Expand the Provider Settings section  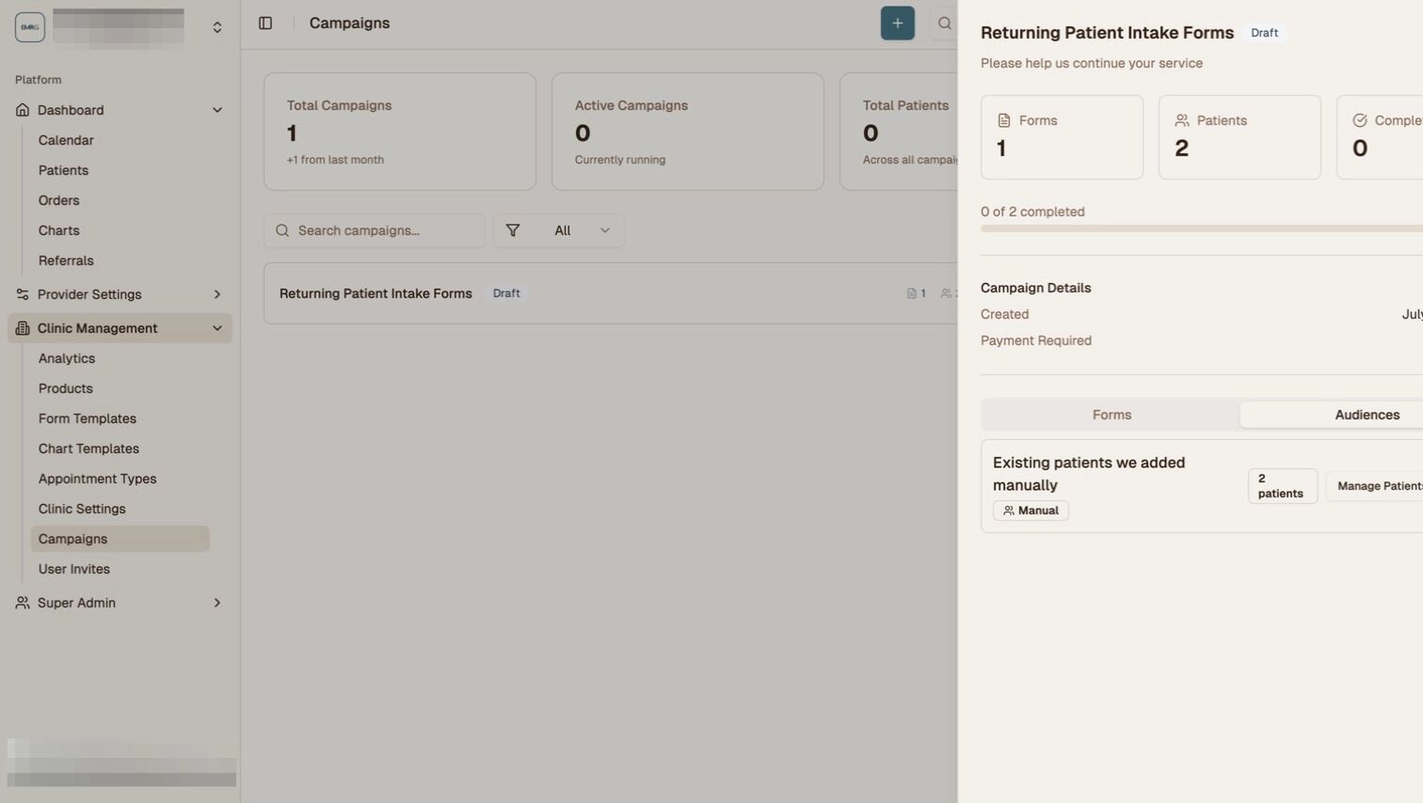click(x=217, y=294)
